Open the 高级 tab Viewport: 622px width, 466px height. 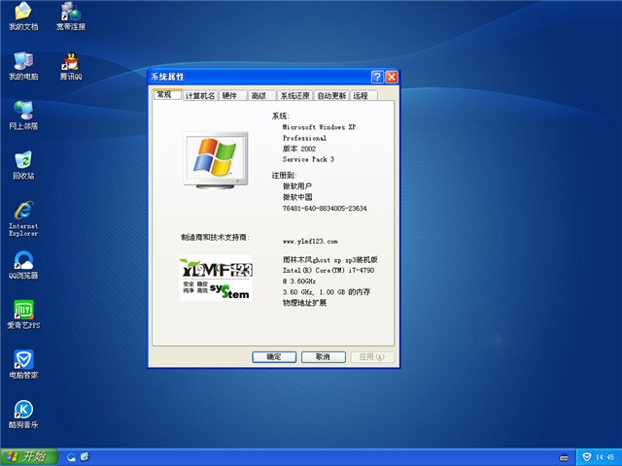tap(261, 96)
